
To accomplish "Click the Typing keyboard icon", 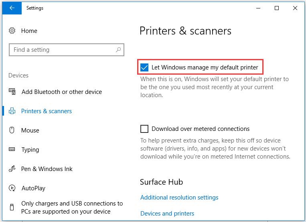I will coord(12,150).
